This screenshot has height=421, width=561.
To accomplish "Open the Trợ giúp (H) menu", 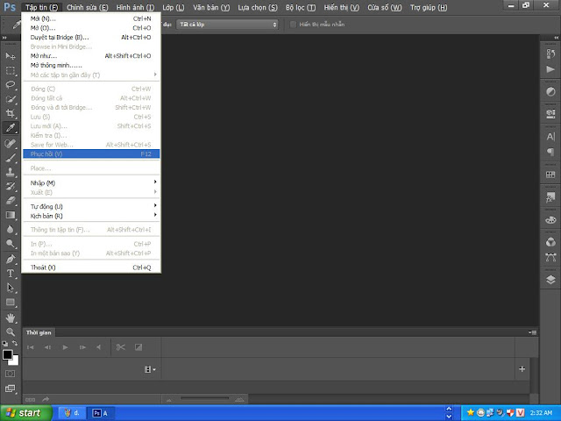I will coord(429,8).
